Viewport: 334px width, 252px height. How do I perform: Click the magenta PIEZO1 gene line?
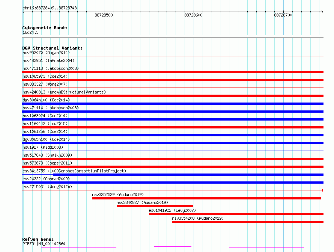tap(173, 247)
